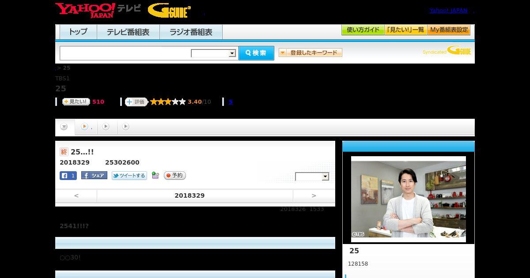
Task: Click the 終 ended-program badge
Action: (64, 152)
